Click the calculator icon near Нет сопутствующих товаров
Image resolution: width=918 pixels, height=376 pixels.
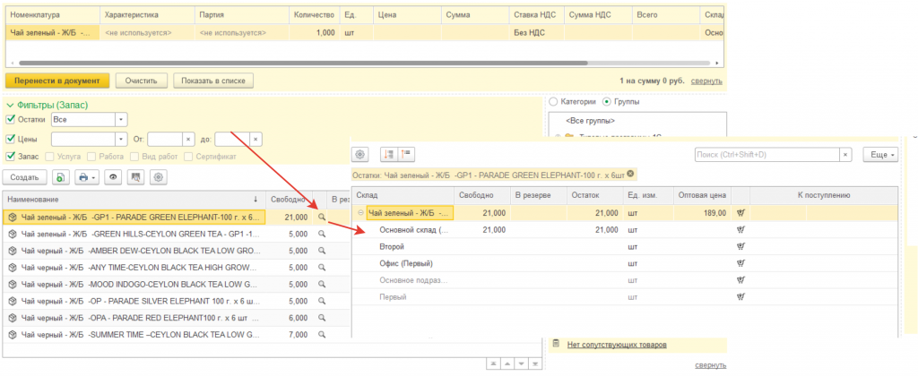[x=556, y=344]
